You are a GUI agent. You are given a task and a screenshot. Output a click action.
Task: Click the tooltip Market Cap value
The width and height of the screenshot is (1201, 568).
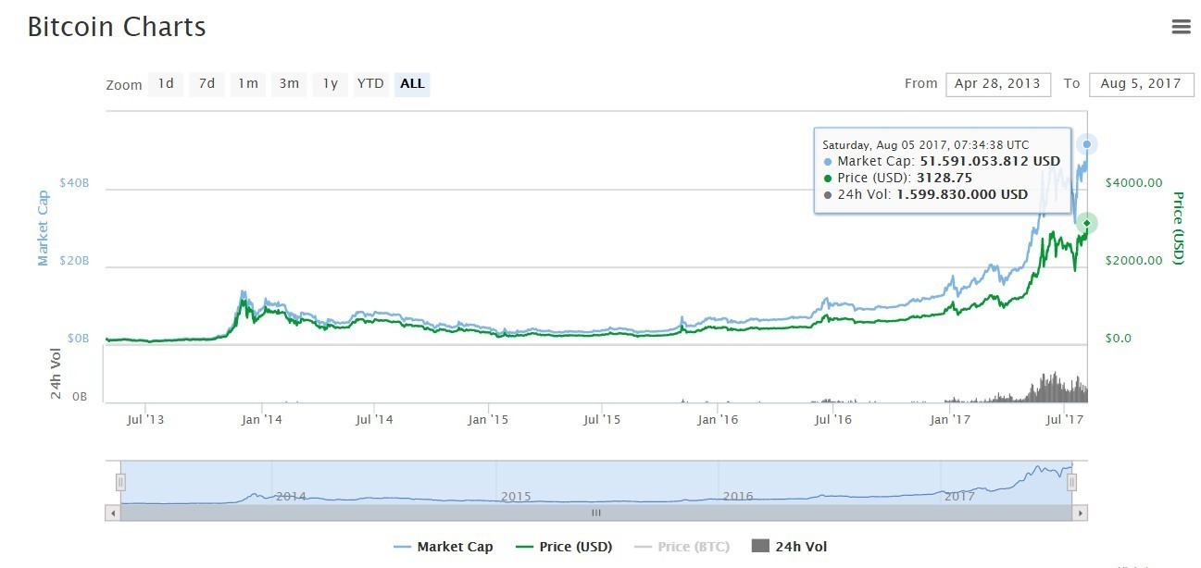(990, 161)
